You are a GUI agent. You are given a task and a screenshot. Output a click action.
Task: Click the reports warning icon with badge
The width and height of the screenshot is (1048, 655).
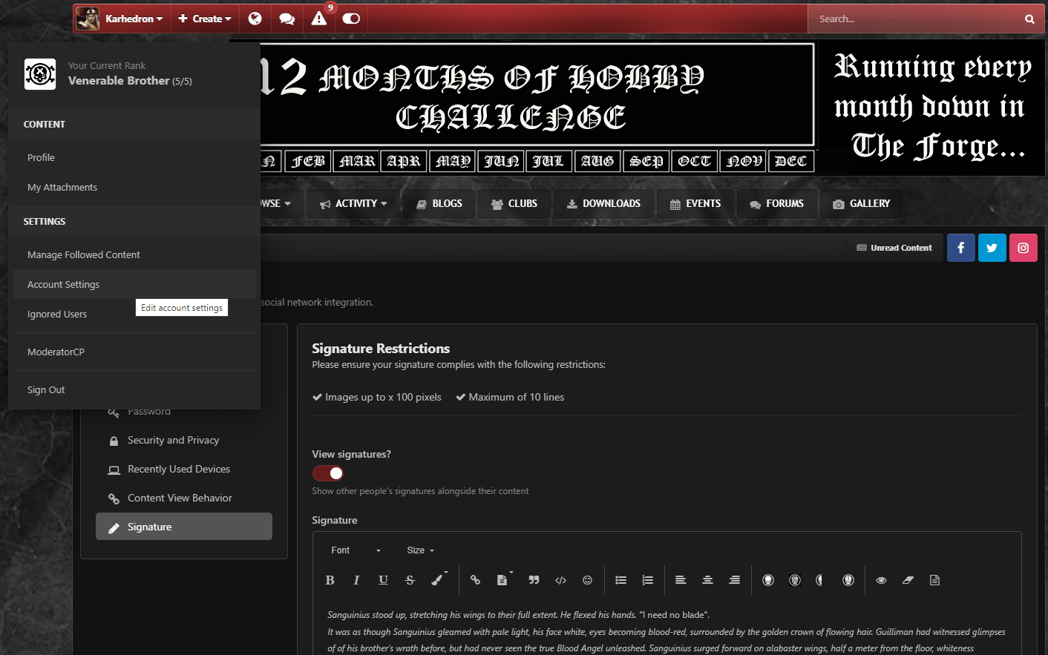pyautogui.click(x=319, y=19)
